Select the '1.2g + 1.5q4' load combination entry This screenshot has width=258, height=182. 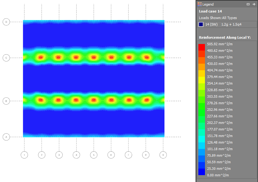click(231, 24)
